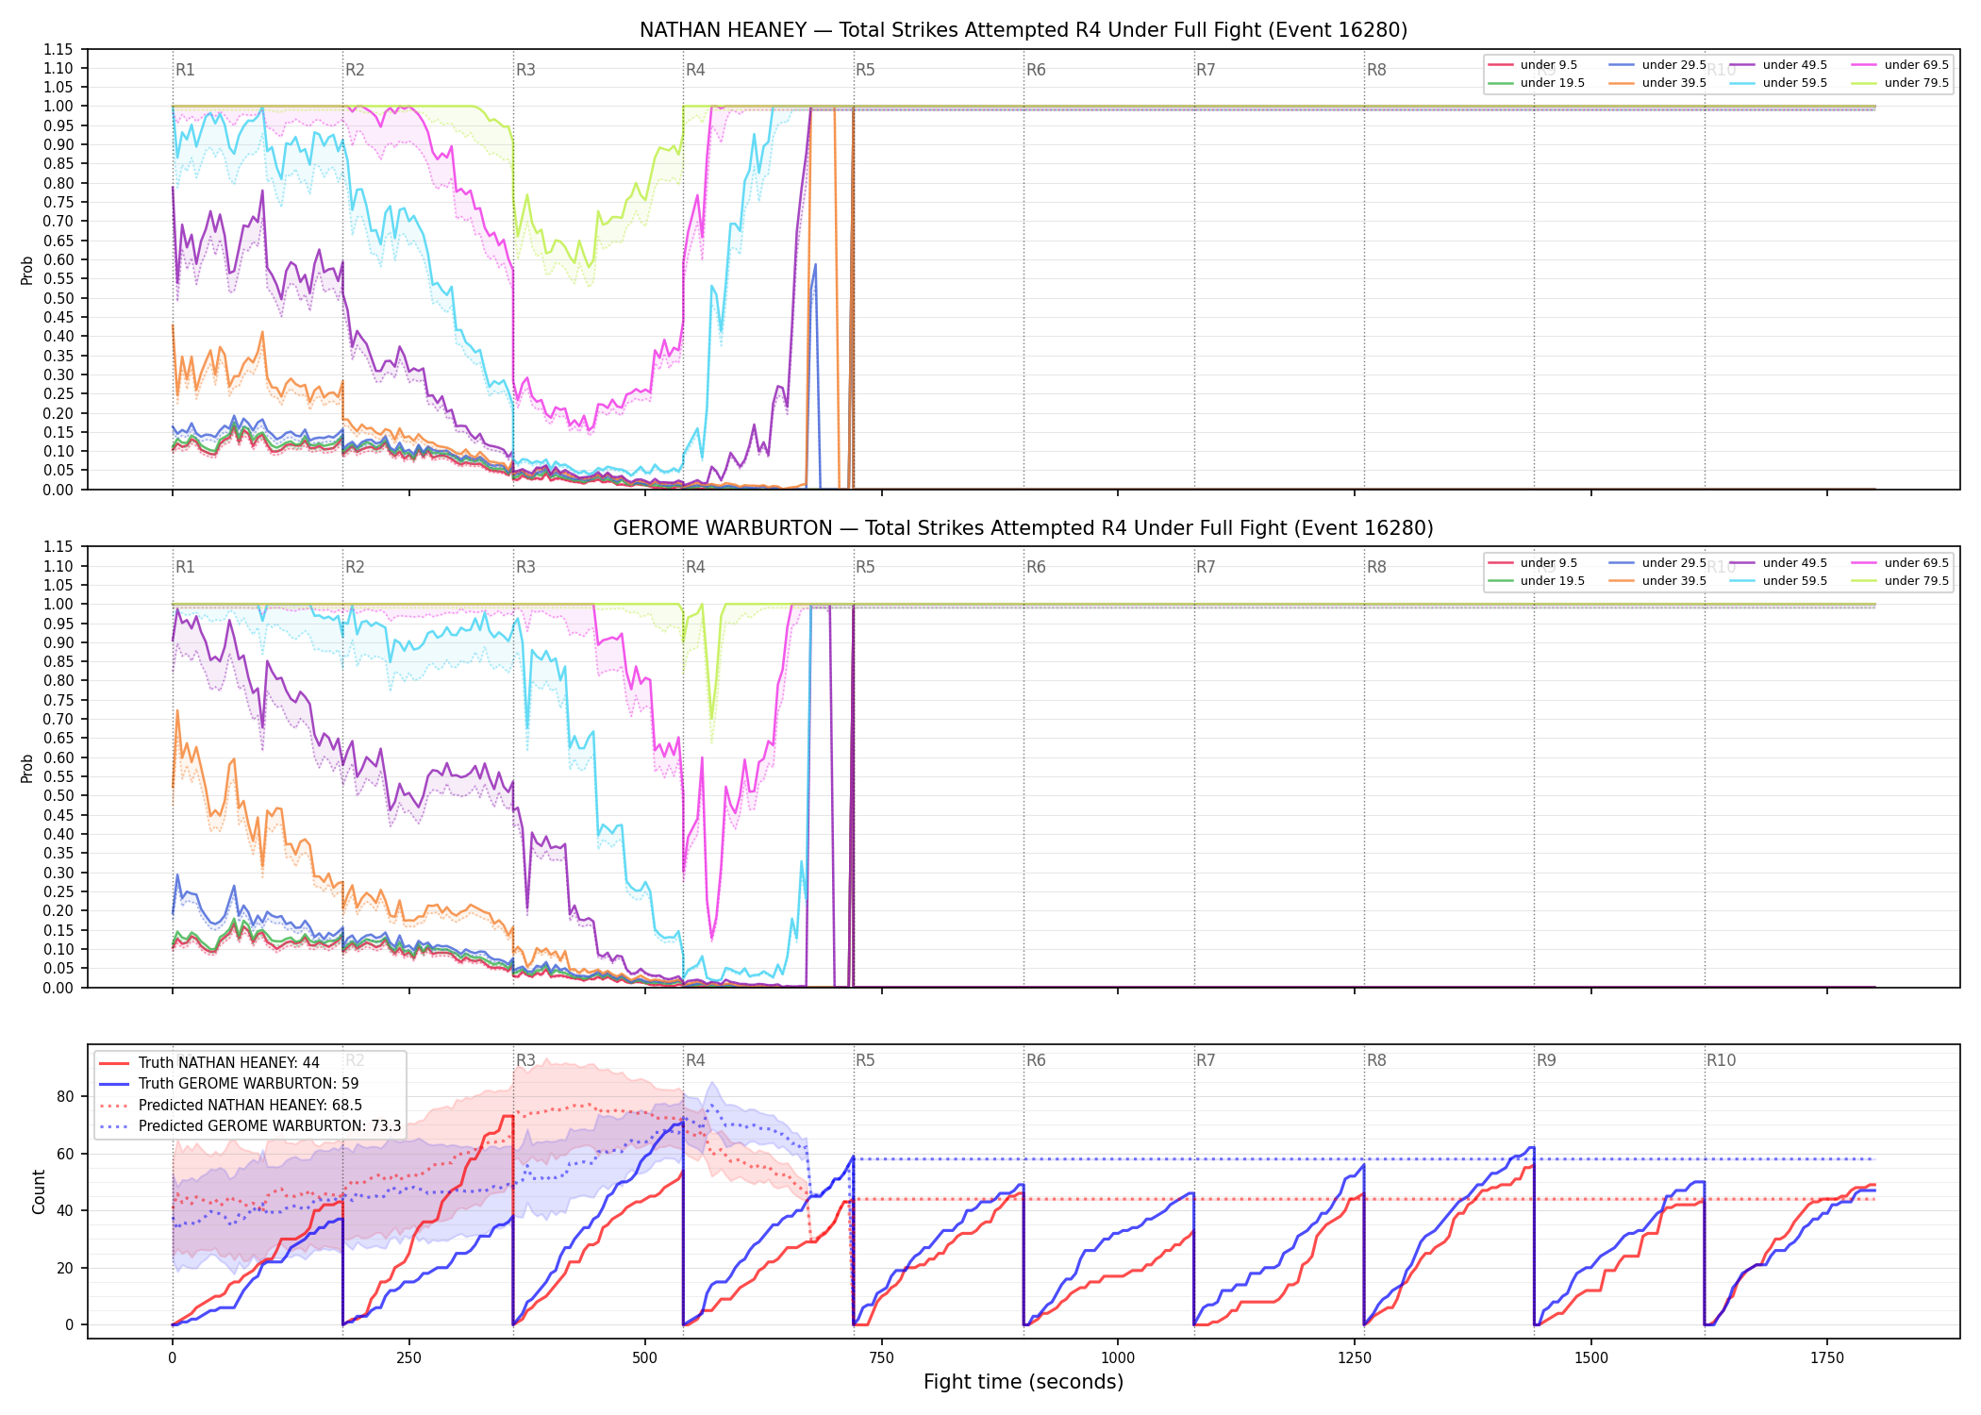This screenshot has height=1415, width=1981.
Task: Click the 'Prob' label of the top chart
Action: [x=27, y=270]
